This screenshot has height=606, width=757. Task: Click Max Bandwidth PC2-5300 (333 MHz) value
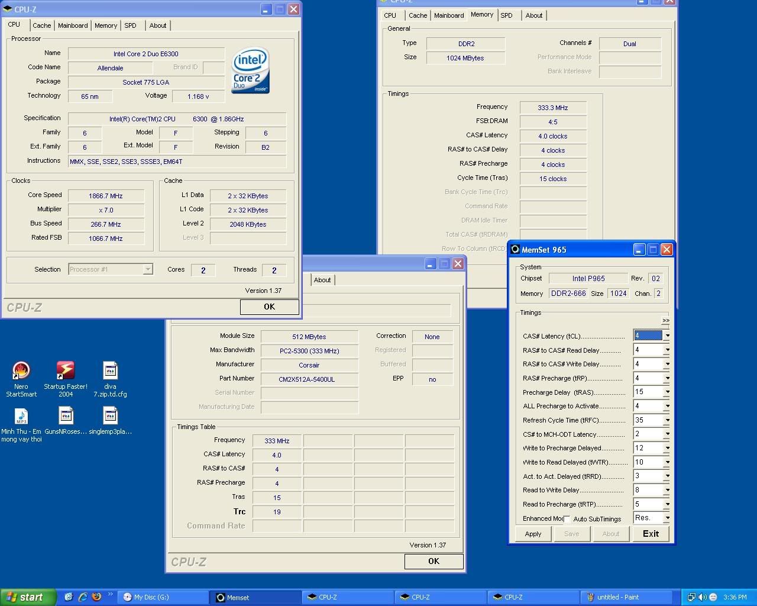pyautogui.click(x=309, y=351)
